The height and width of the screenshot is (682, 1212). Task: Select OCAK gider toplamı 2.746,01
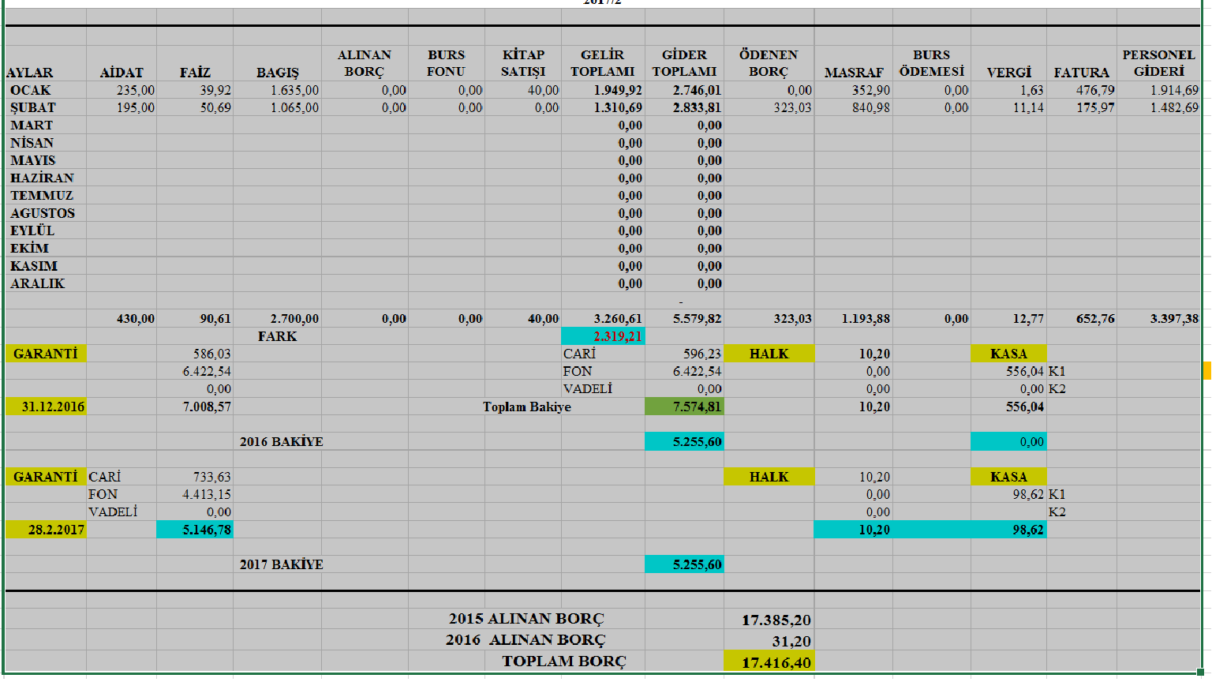pos(684,90)
